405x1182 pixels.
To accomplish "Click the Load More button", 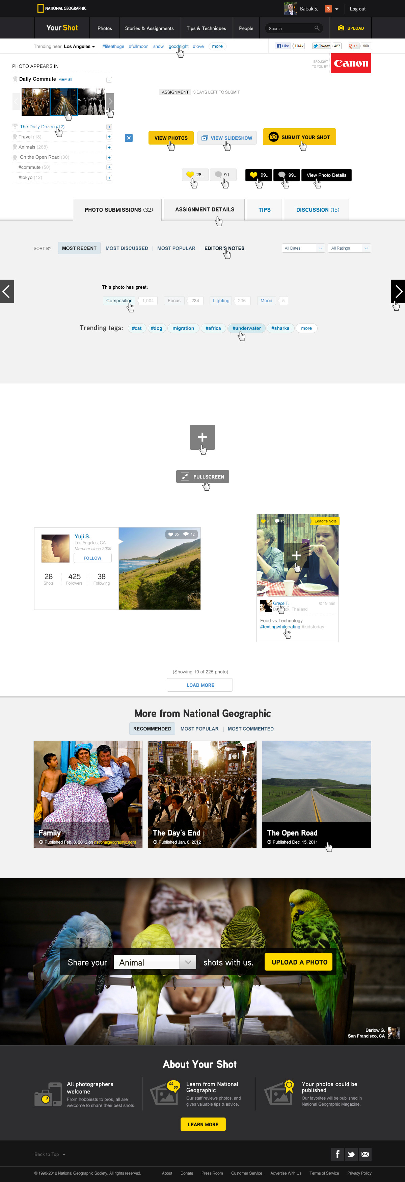I will click(x=200, y=685).
